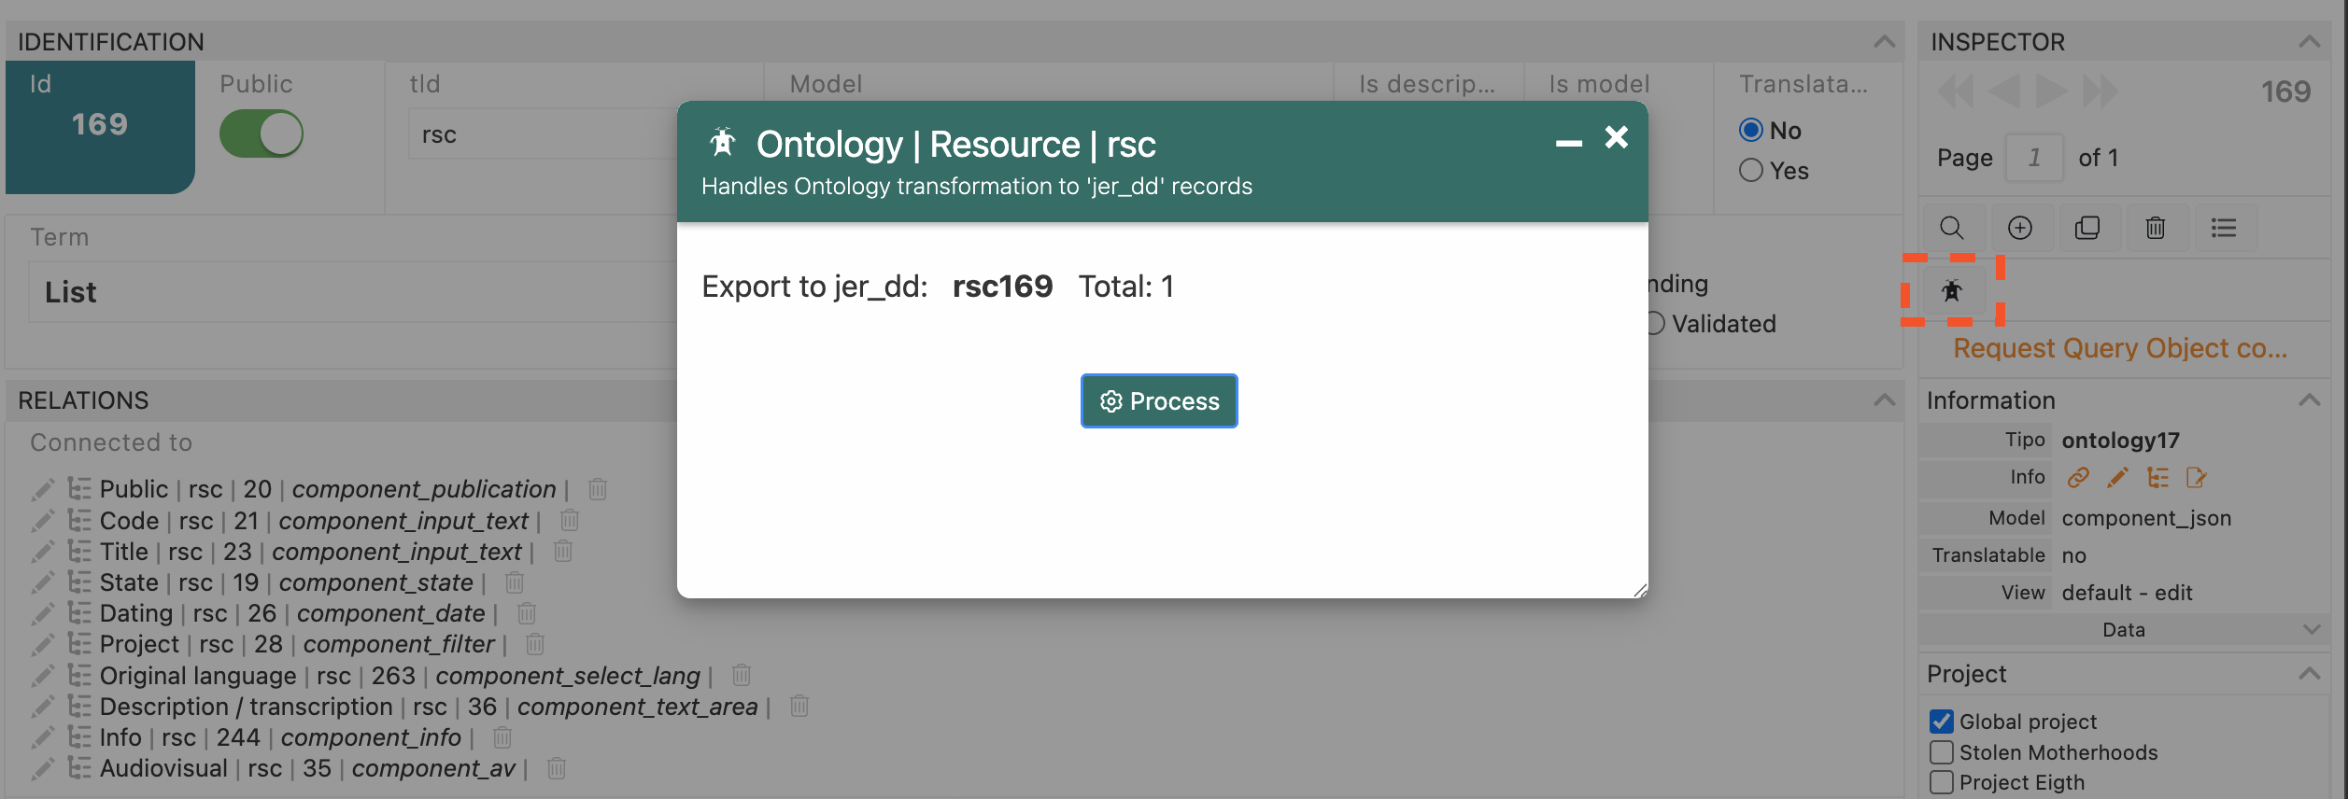Select the Yes translatable radio button

point(1751,171)
